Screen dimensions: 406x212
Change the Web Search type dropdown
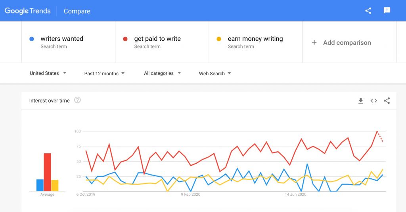(215, 73)
